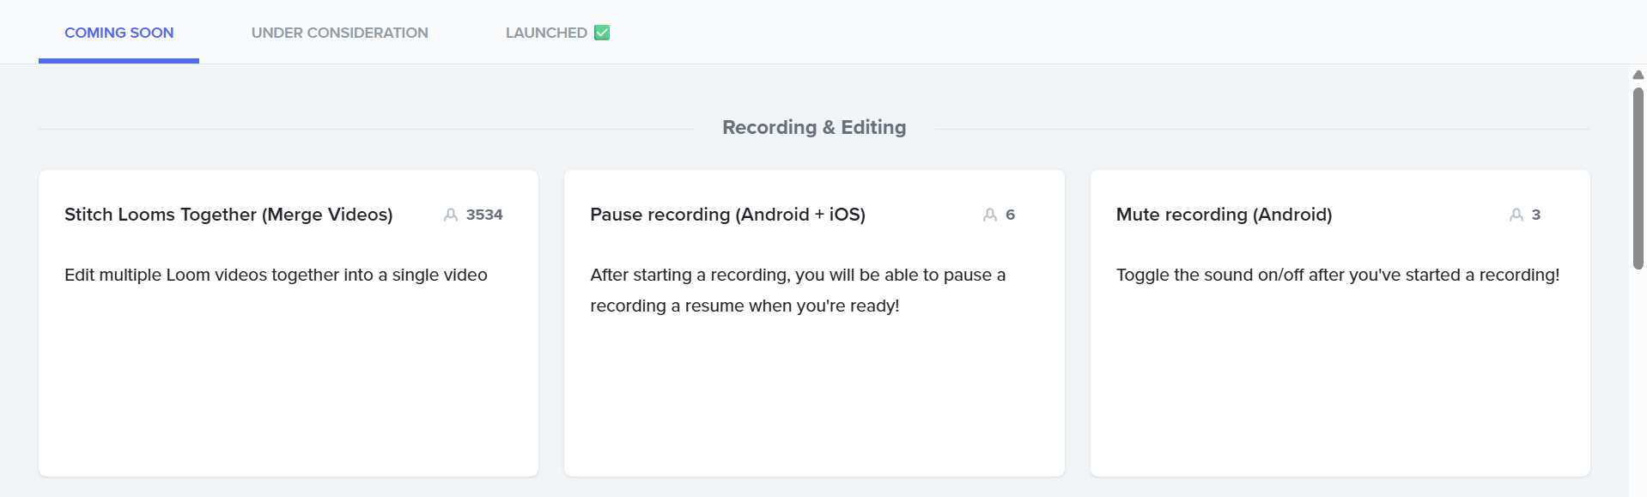Click the voter icon on Mute recording card
Viewport: 1647px width, 497px height.
[x=1516, y=215]
